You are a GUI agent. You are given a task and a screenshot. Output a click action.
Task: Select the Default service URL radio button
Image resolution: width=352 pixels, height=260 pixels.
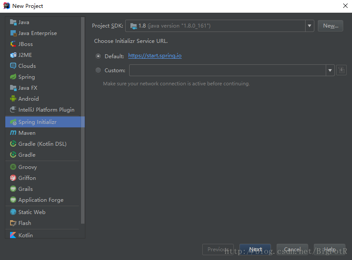[98, 56]
